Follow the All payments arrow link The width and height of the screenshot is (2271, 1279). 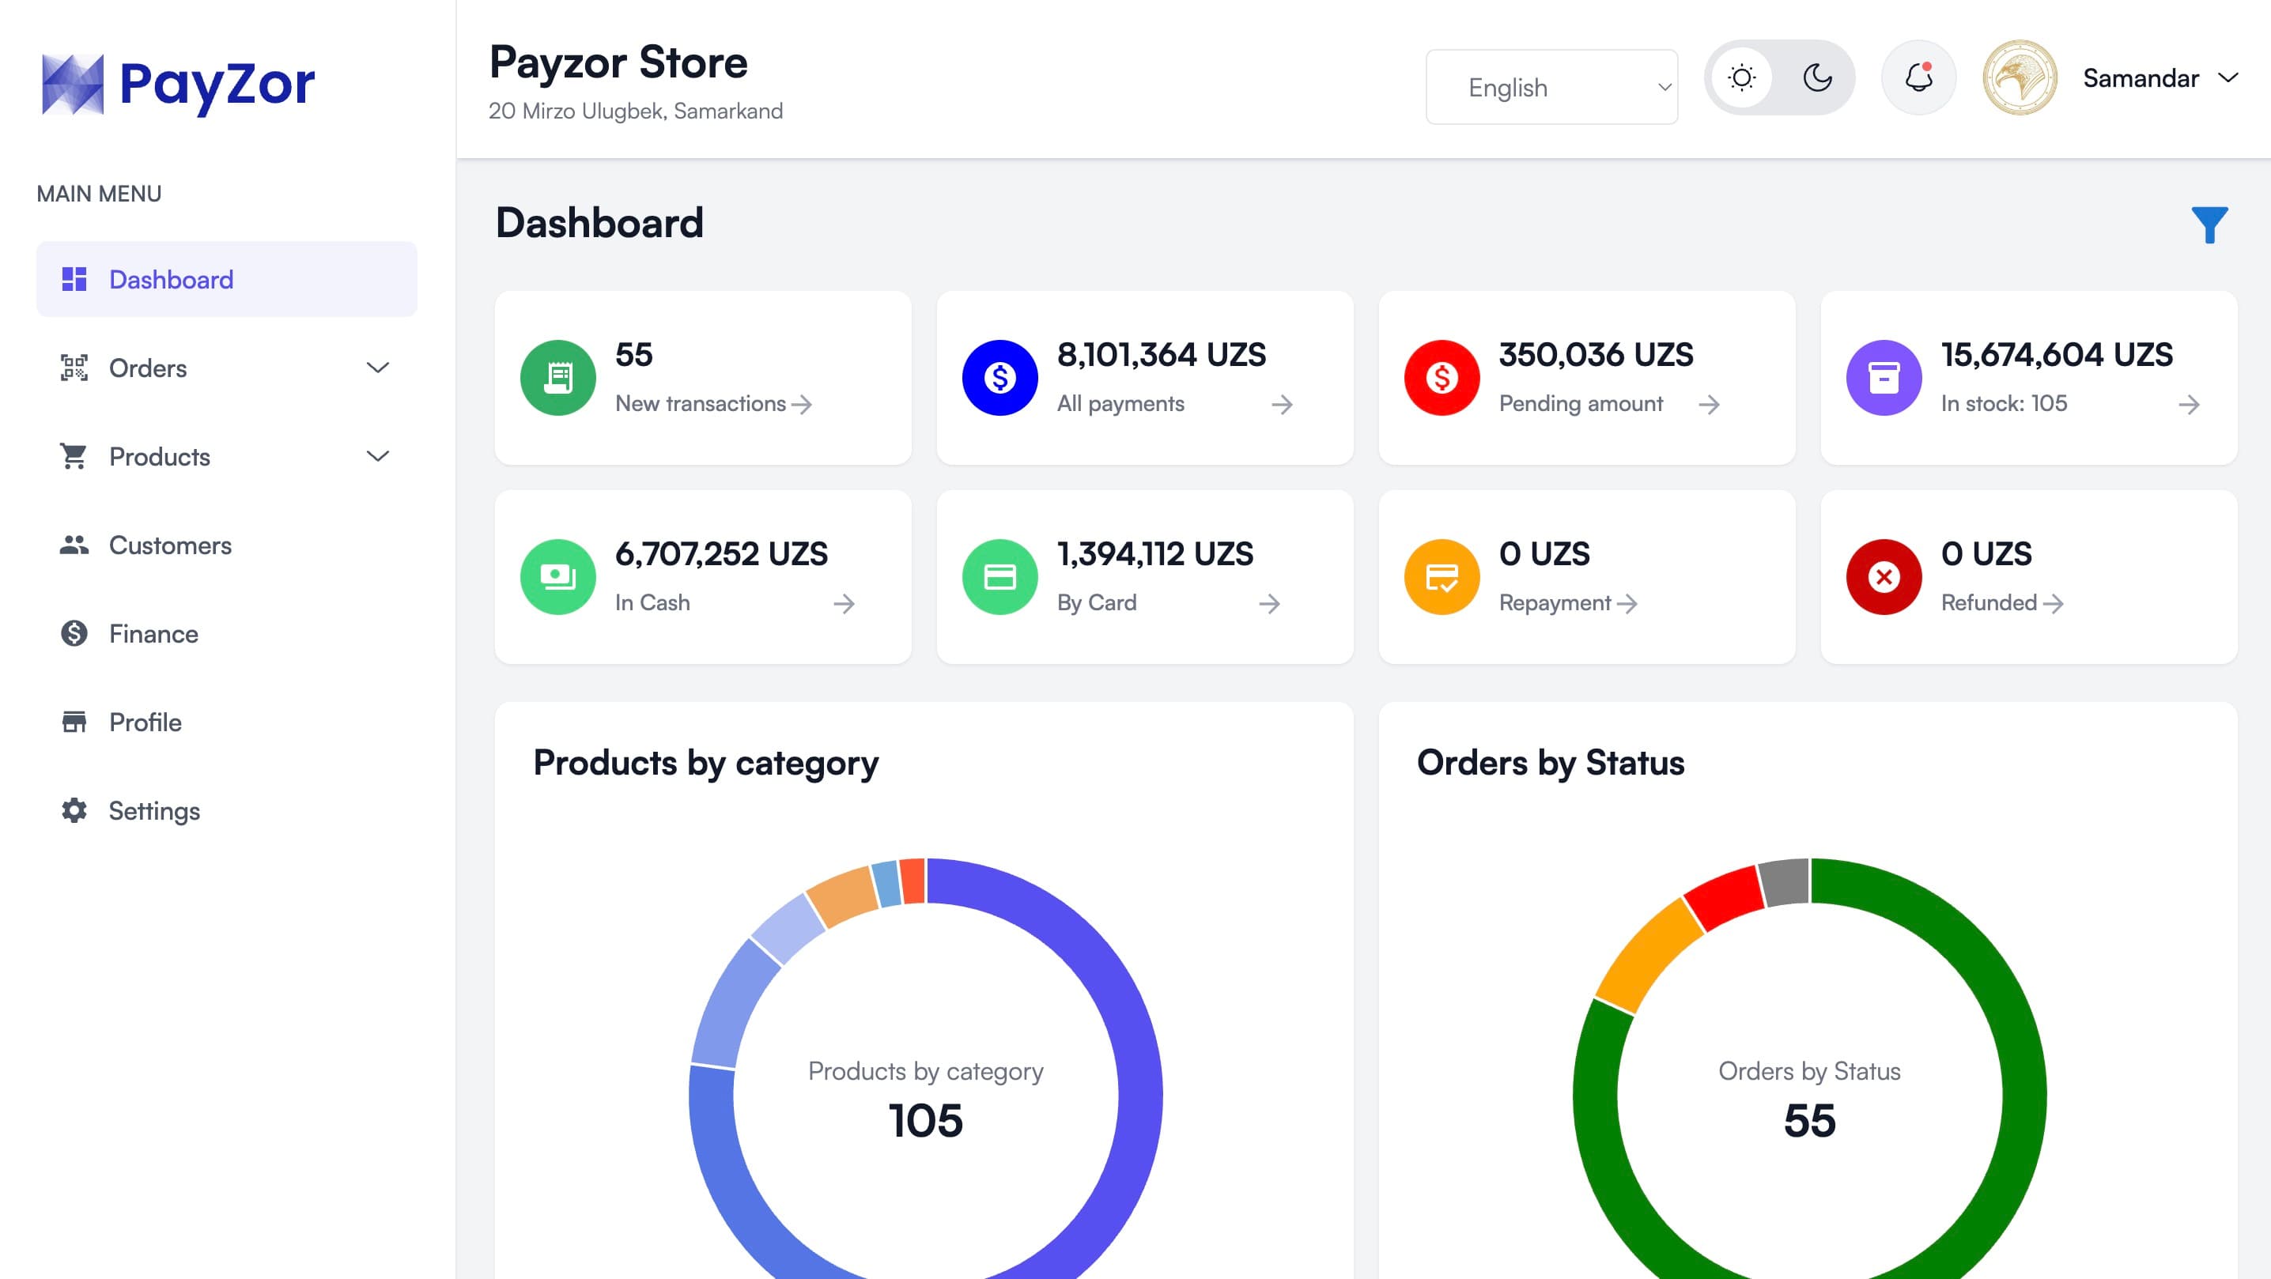click(x=1283, y=405)
